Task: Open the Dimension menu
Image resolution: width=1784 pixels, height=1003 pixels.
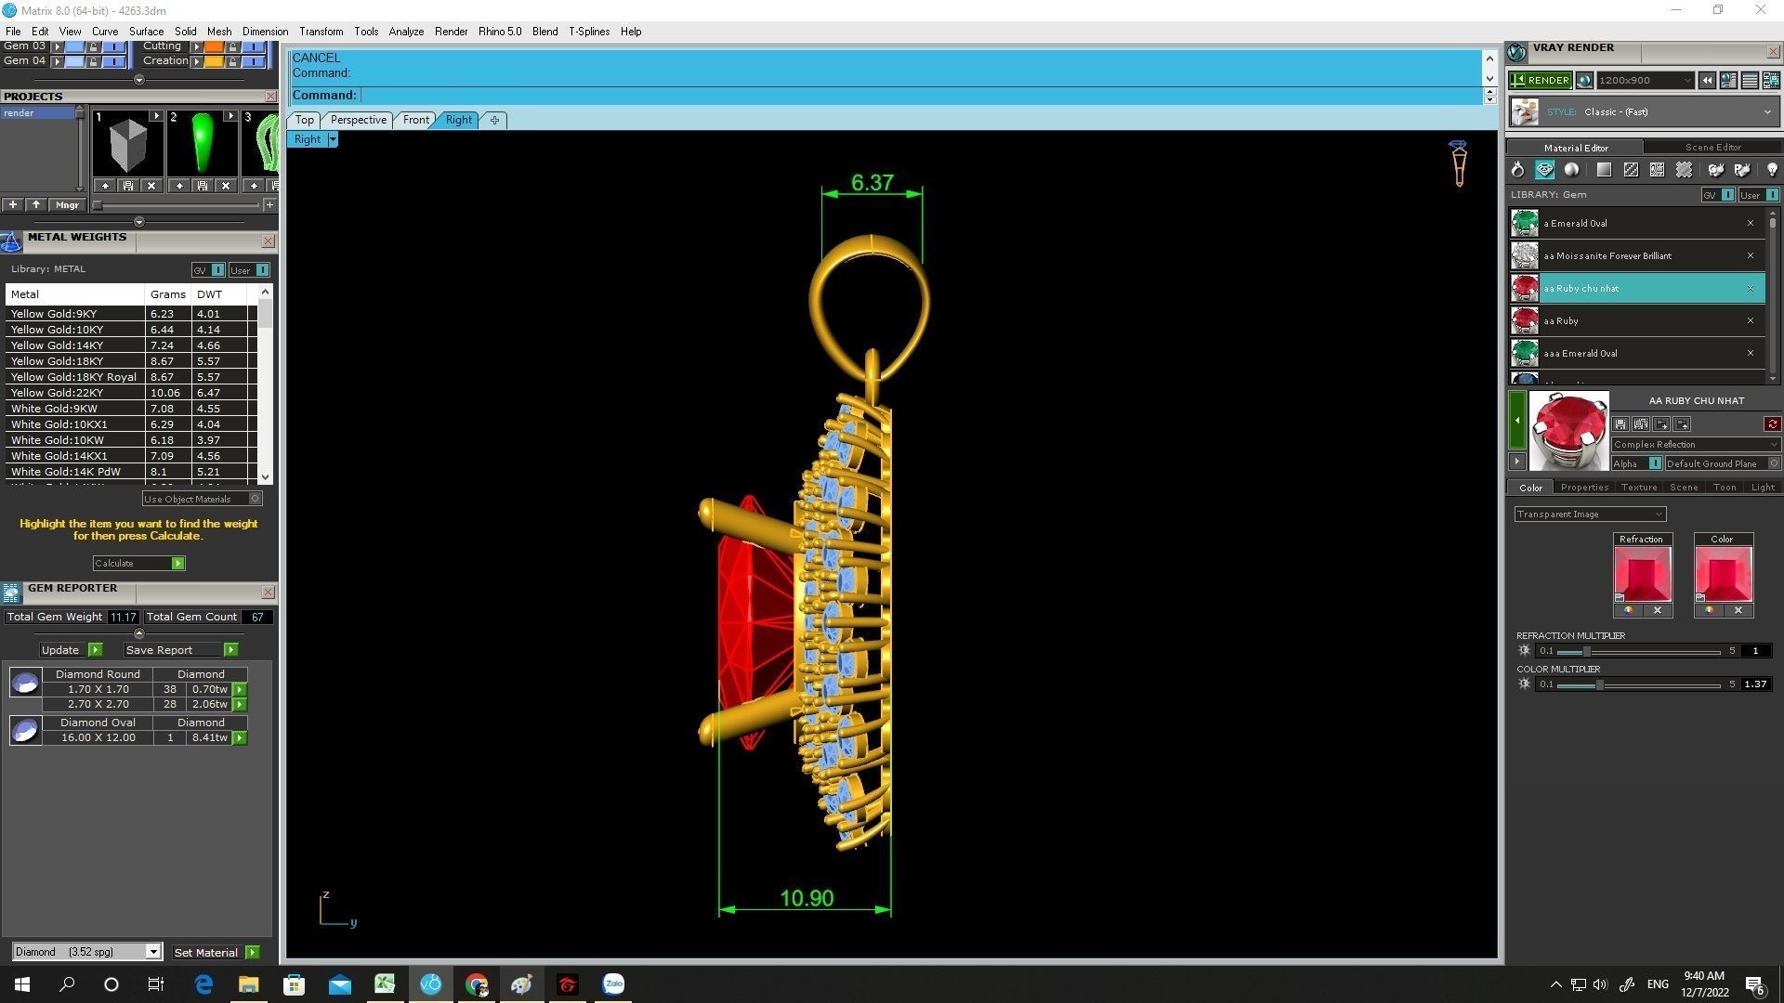Action: pyautogui.click(x=265, y=32)
